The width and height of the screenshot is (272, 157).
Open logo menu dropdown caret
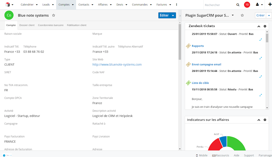[x=12, y=5]
